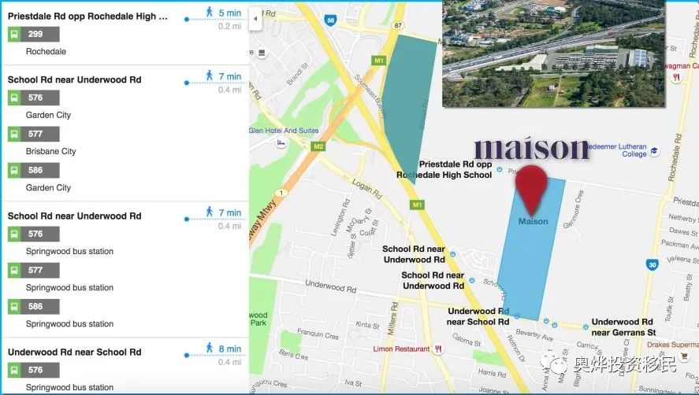Image resolution: width=699 pixels, height=395 pixels.
Task: Click bus icon for route 577 Springwood bus station
Action: (14, 271)
